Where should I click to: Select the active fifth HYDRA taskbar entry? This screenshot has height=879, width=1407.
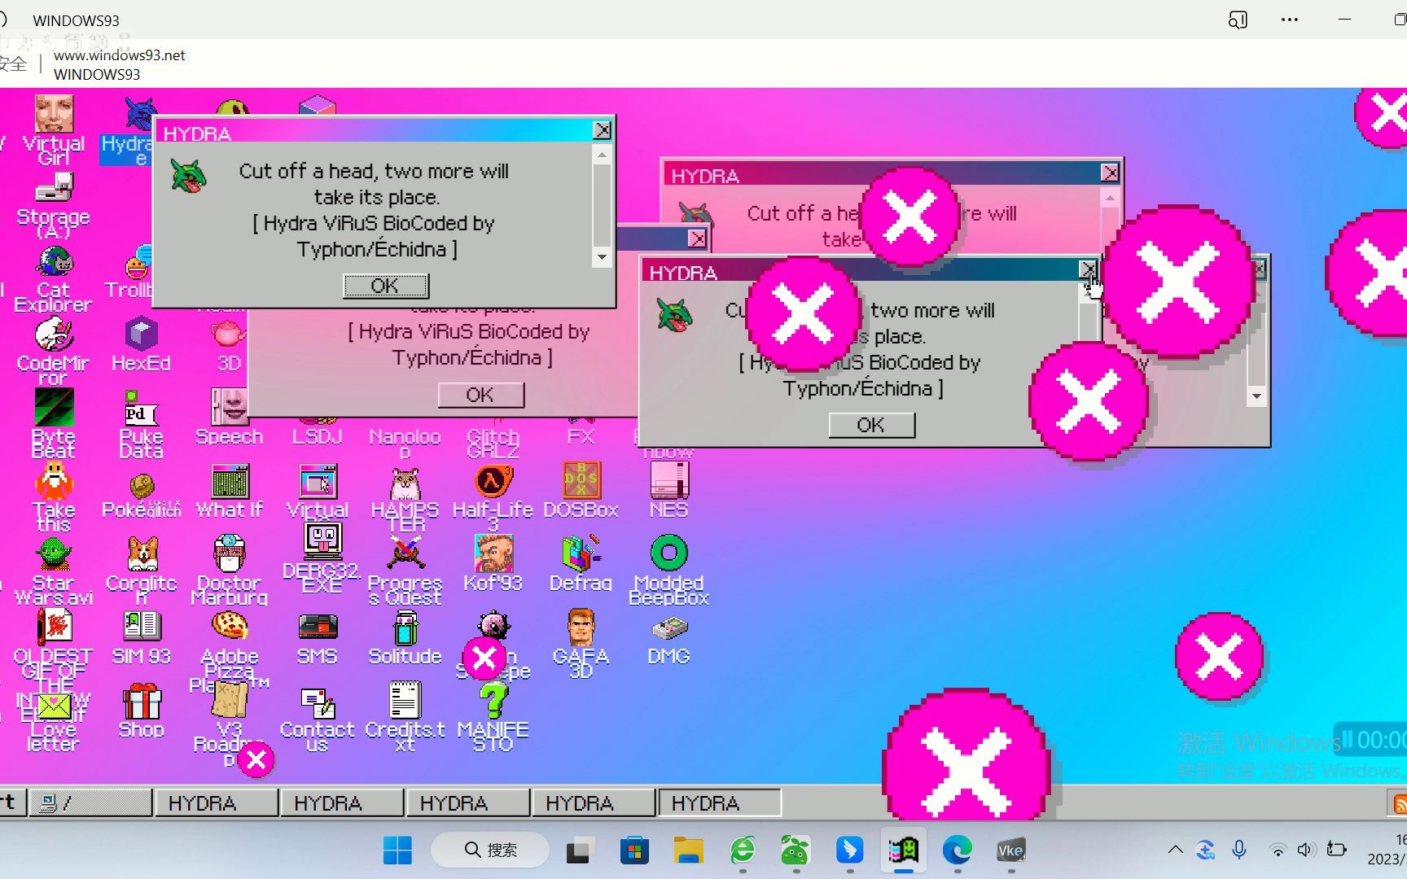coord(720,803)
